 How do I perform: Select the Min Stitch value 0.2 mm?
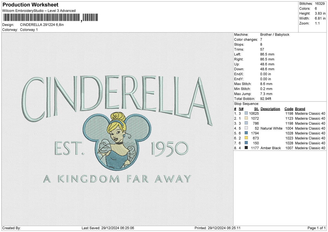point(266,89)
